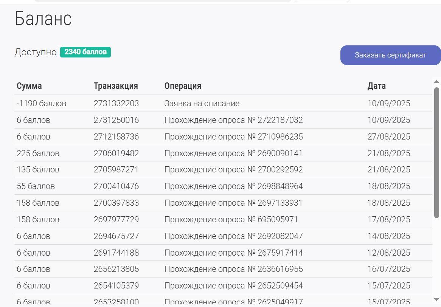
Task: Select the -1190 баллов withdrawal row
Action: [223, 104]
